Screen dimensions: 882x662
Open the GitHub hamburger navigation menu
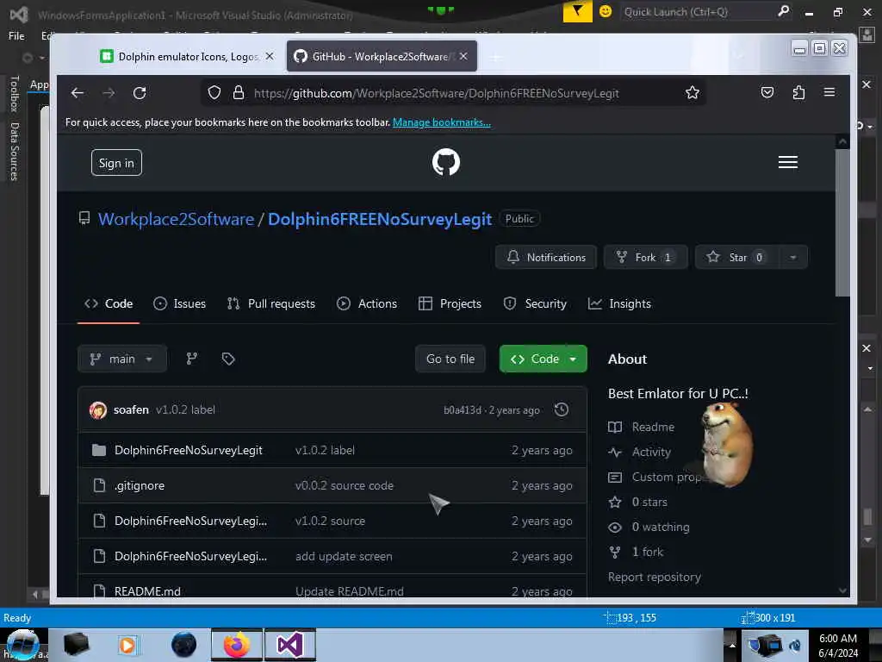point(787,162)
